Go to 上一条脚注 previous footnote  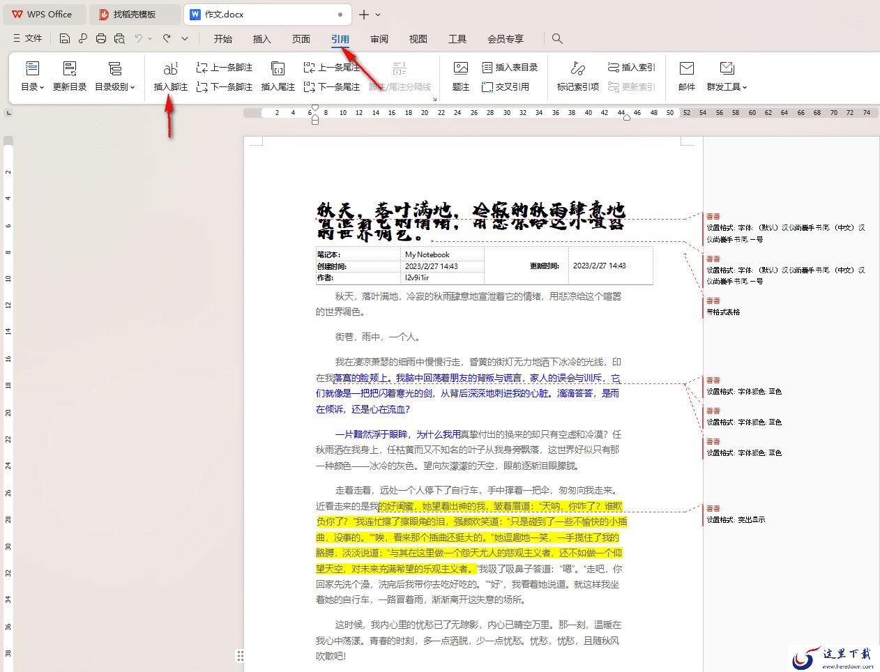pyautogui.click(x=225, y=68)
